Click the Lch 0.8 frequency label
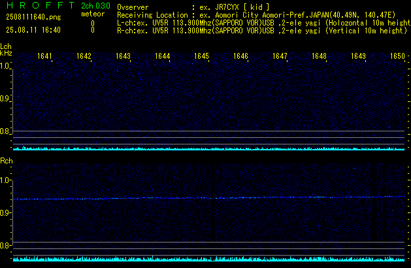Viewport: 411px width, 268px height. pos(5,131)
